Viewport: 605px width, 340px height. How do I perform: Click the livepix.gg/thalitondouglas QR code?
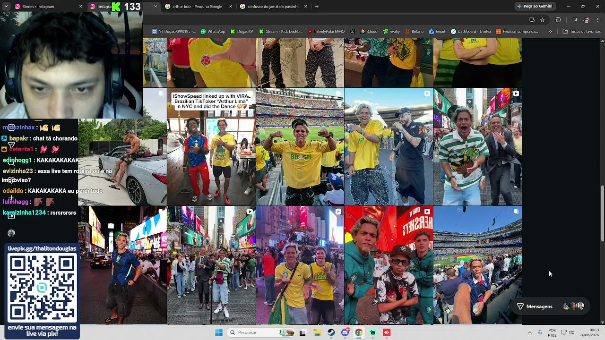[x=42, y=288]
